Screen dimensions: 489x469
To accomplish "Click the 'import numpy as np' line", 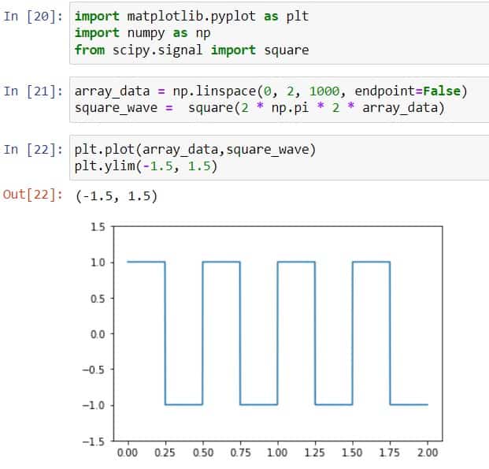I will (143, 33).
